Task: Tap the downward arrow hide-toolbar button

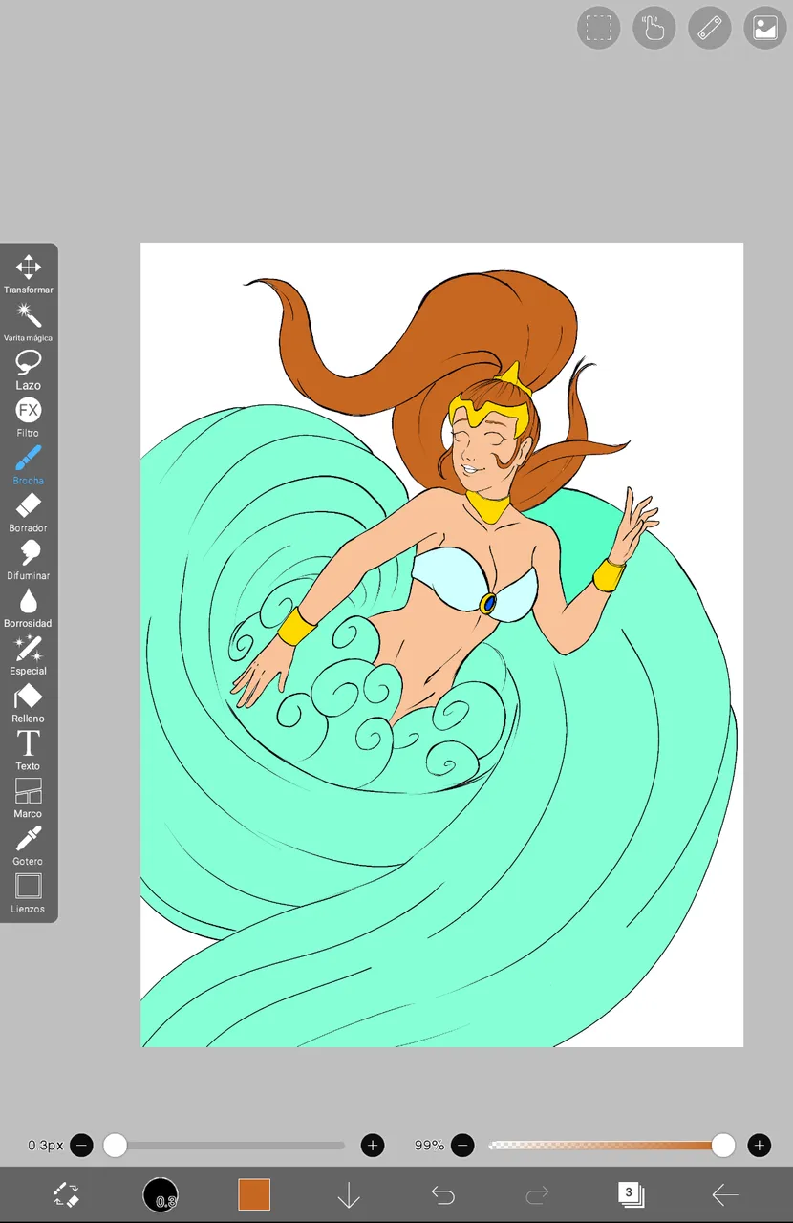Action: (349, 1194)
